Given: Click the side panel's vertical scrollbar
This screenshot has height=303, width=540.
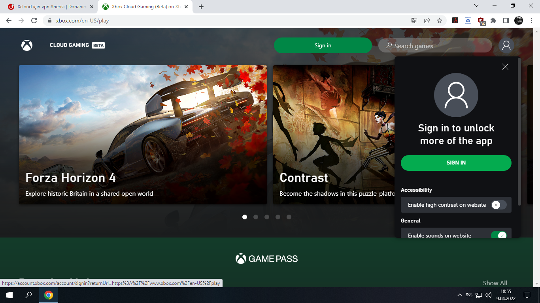Looking at the screenshot, I should point(519,132).
